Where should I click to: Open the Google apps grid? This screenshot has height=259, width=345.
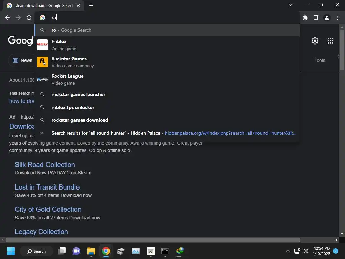pos(330,41)
